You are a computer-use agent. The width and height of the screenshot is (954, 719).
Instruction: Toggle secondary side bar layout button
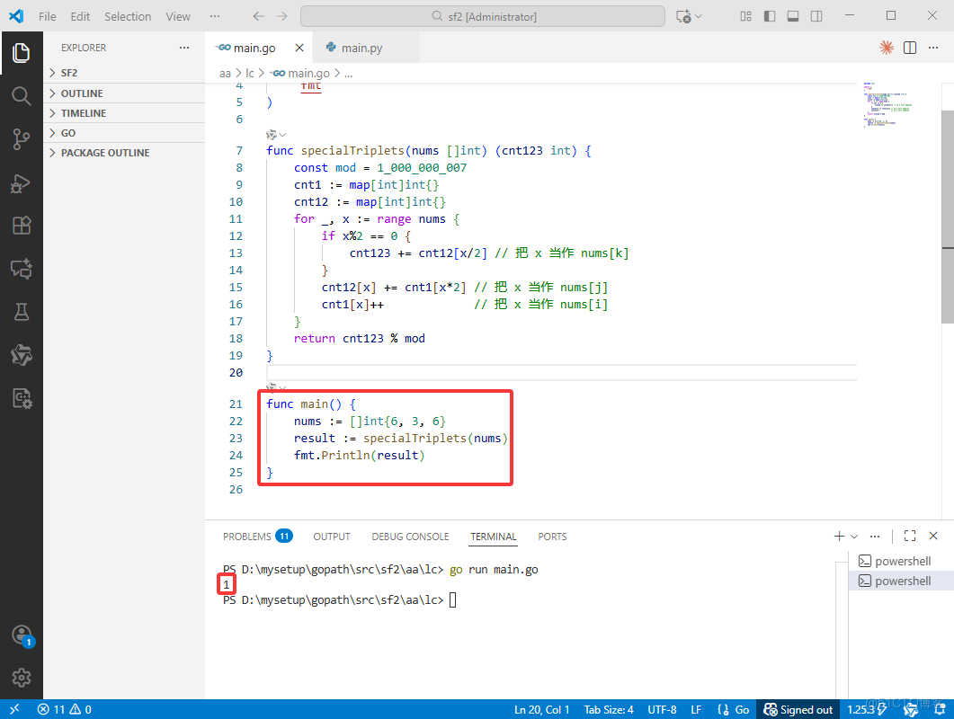[x=816, y=16]
